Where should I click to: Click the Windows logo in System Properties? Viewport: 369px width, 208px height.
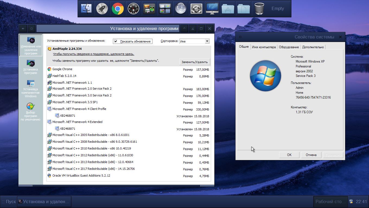click(265, 76)
